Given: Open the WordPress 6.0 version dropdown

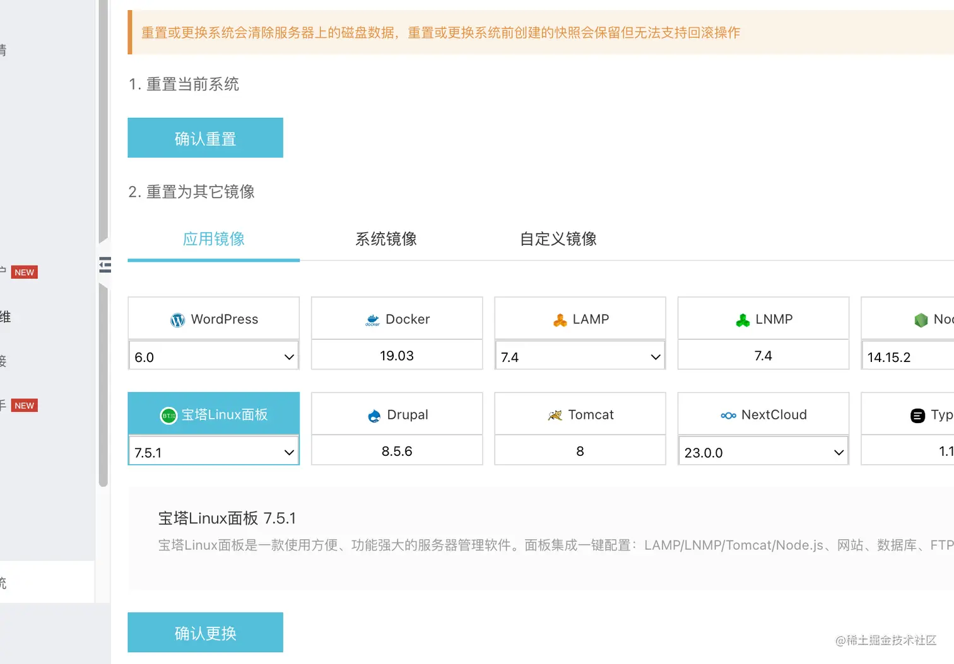Looking at the screenshot, I should [214, 357].
